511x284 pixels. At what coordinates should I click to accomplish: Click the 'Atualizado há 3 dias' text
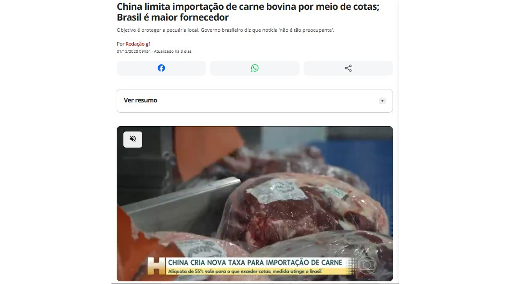coord(173,51)
